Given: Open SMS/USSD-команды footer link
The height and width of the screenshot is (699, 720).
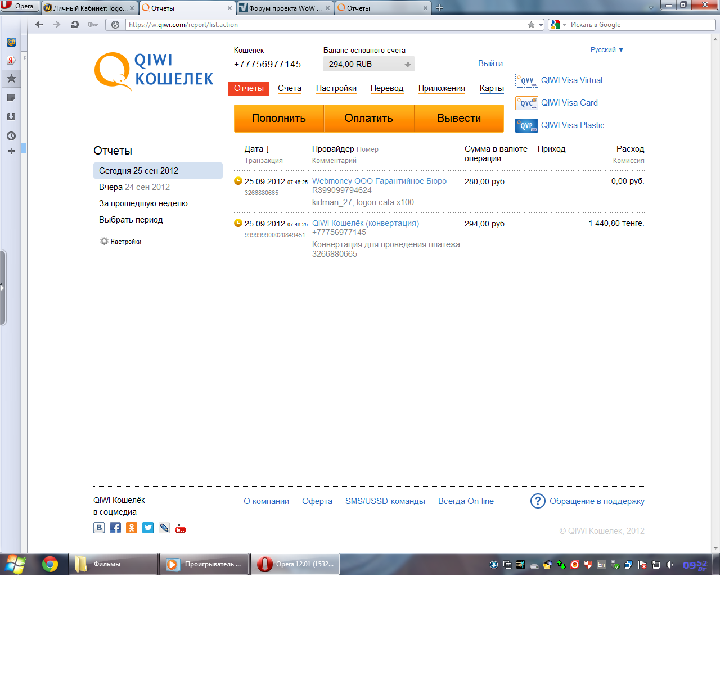Looking at the screenshot, I should click(385, 501).
